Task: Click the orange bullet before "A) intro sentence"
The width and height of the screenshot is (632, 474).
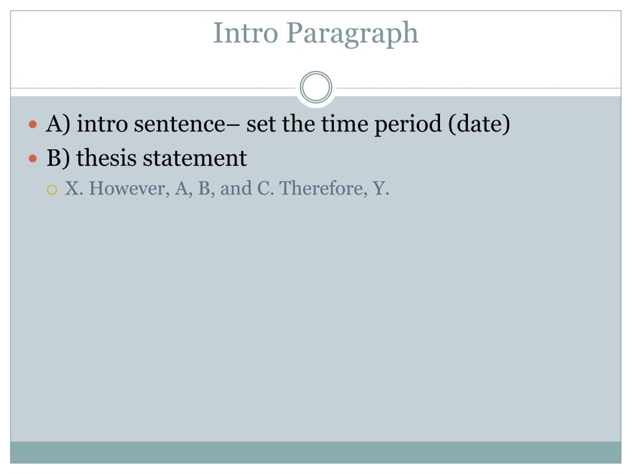Action: click(33, 124)
